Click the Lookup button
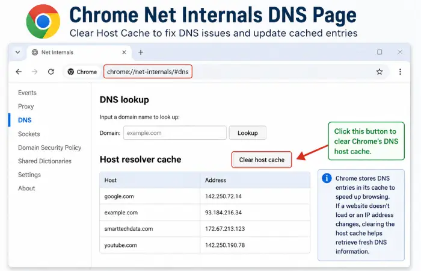 coord(248,133)
